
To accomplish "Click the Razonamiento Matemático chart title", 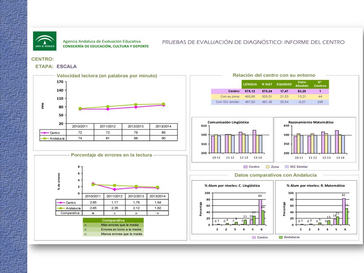I will click(x=311, y=122).
